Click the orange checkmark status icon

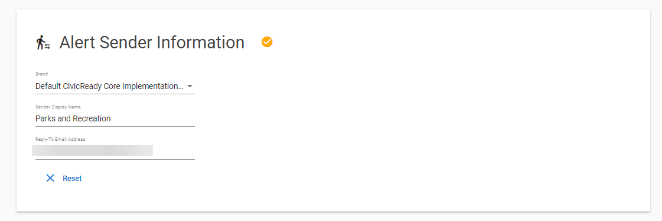click(x=267, y=42)
